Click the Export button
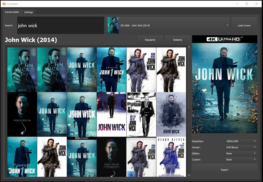The height and width of the screenshot is (182, 263). coord(225,170)
